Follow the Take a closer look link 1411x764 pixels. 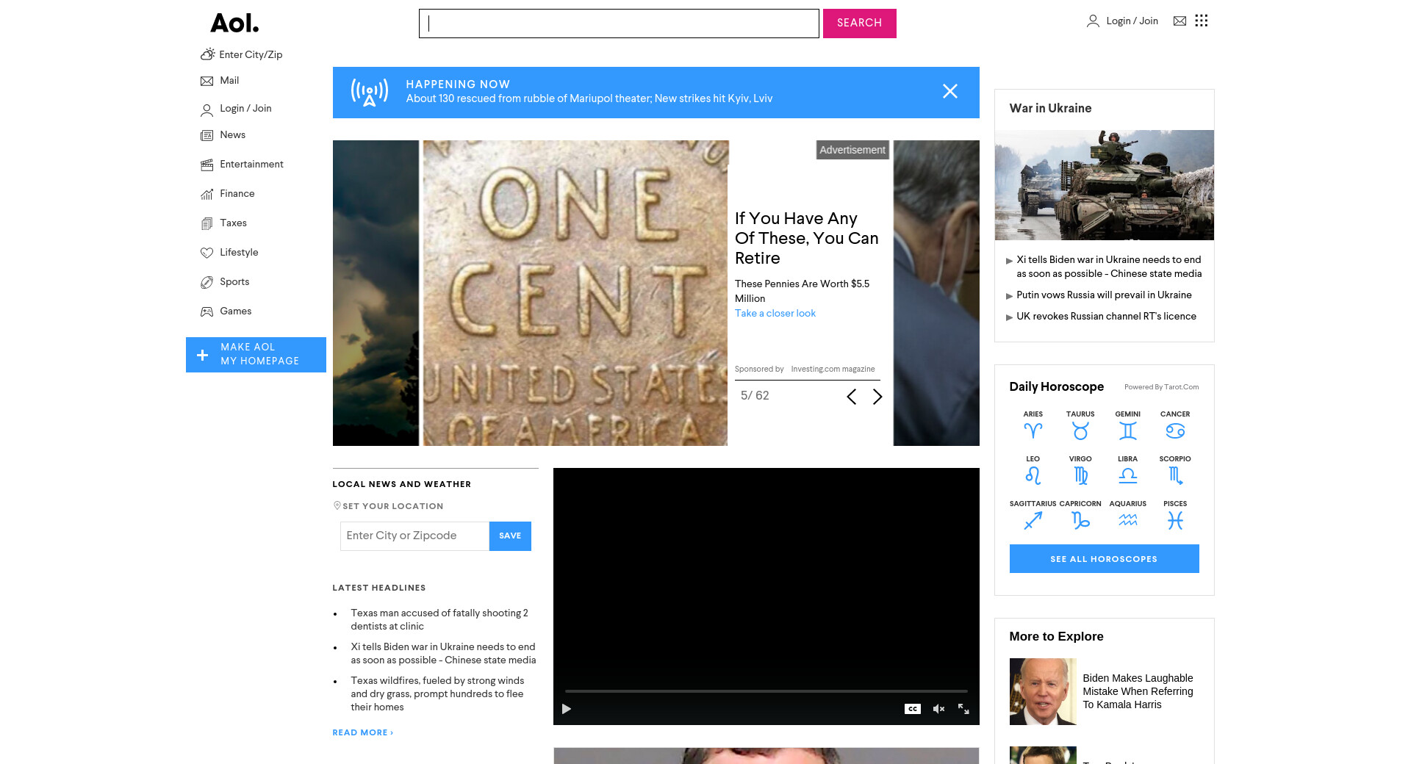[775, 314]
